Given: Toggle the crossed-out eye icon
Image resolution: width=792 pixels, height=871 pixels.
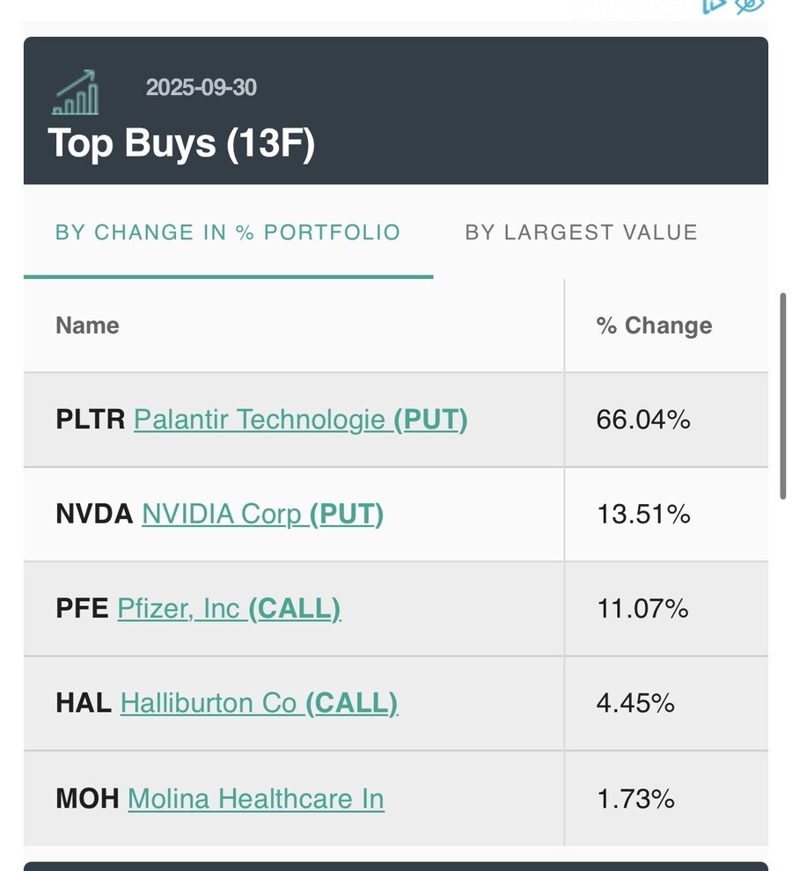Looking at the screenshot, I should 749,5.
